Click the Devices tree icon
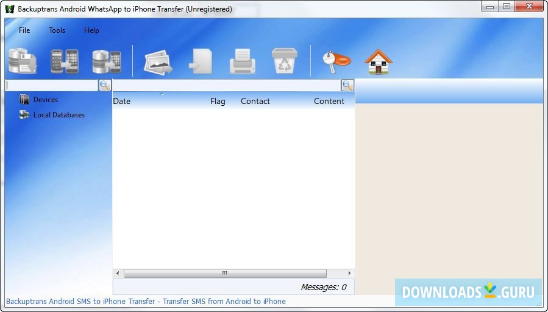Screen dimensions: 548x312 pyautogui.click(x=24, y=100)
